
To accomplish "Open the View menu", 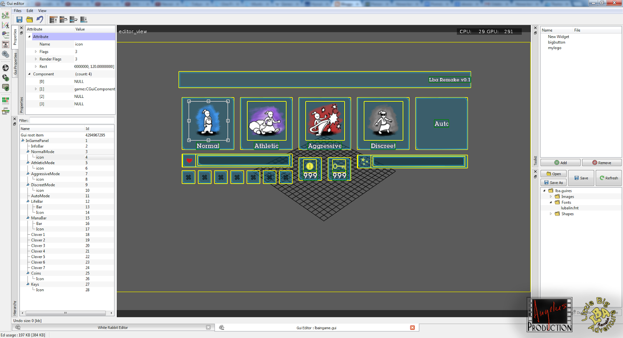I will (42, 11).
